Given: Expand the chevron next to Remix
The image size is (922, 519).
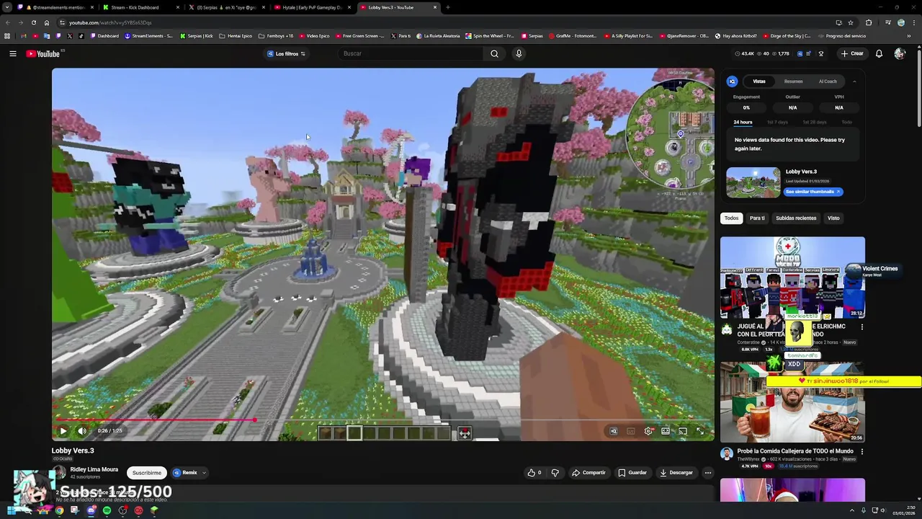Looking at the screenshot, I should coord(204,473).
